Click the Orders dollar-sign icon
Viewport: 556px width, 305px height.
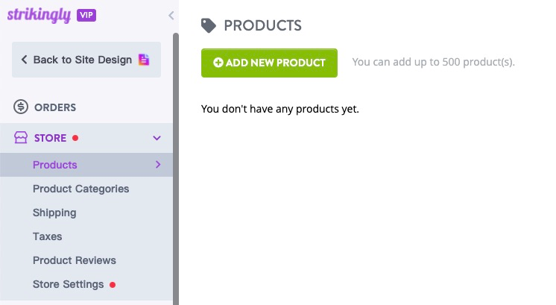pos(21,107)
